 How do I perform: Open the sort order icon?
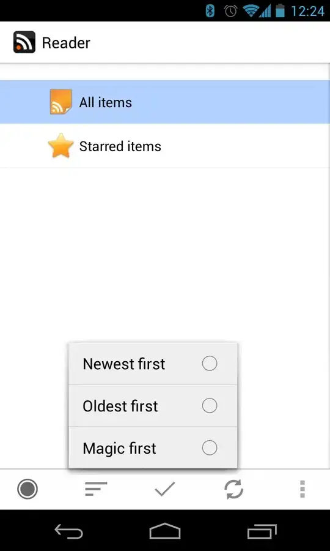pos(96,489)
